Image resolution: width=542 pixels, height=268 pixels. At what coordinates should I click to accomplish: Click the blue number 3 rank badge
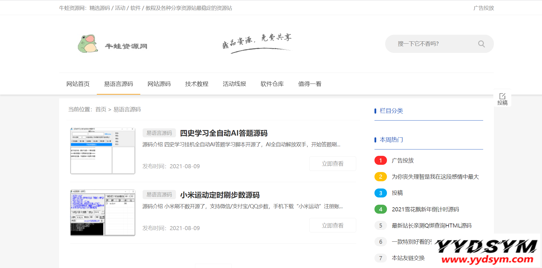(381, 193)
